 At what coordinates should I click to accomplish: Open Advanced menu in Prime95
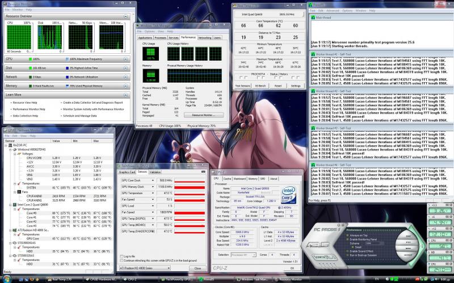333,11
